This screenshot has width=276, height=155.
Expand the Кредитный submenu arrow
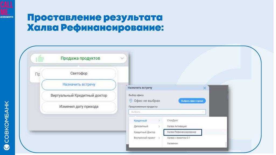[159, 121]
